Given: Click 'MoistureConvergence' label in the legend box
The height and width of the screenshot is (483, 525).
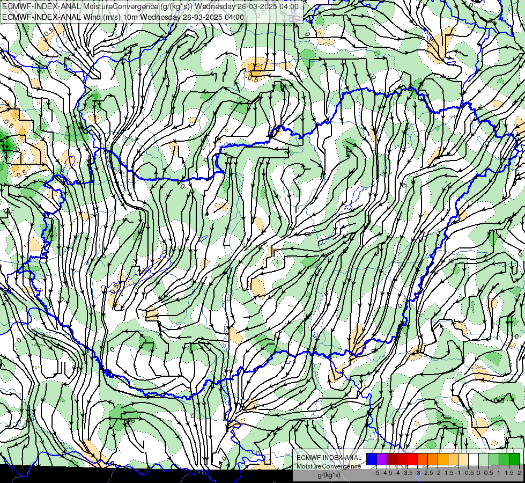Looking at the screenshot, I should pyautogui.click(x=329, y=466).
